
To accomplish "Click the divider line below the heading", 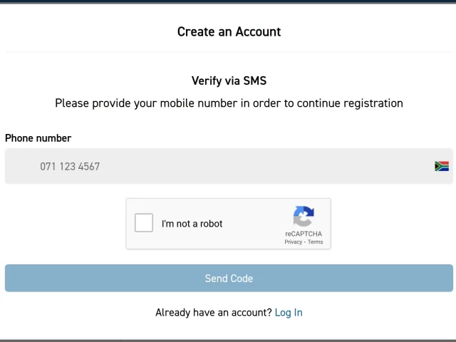I will click(229, 52).
